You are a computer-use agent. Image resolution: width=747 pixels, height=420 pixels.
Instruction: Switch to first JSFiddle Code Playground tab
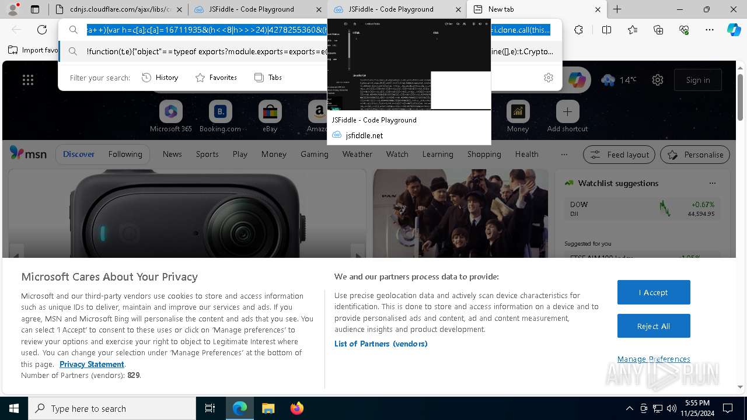click(x=258, y=9)
